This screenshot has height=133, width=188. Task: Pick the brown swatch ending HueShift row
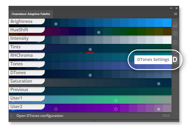[x=167, y=31]
